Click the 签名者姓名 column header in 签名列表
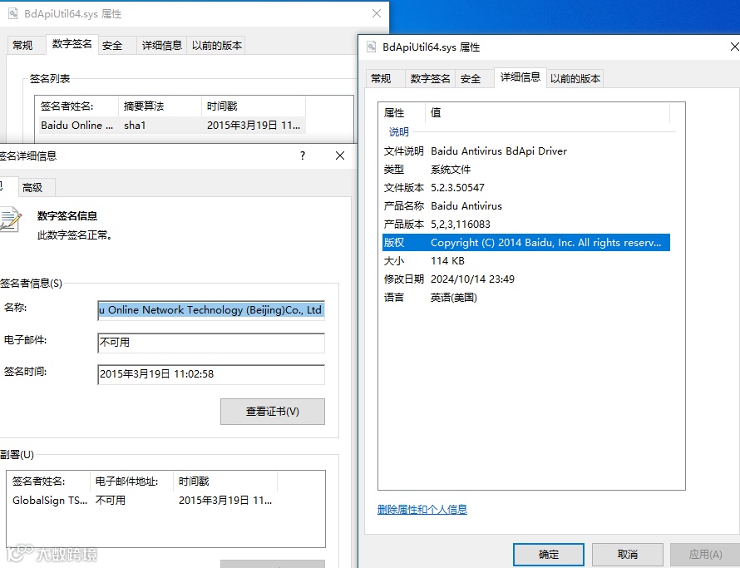 76,106
